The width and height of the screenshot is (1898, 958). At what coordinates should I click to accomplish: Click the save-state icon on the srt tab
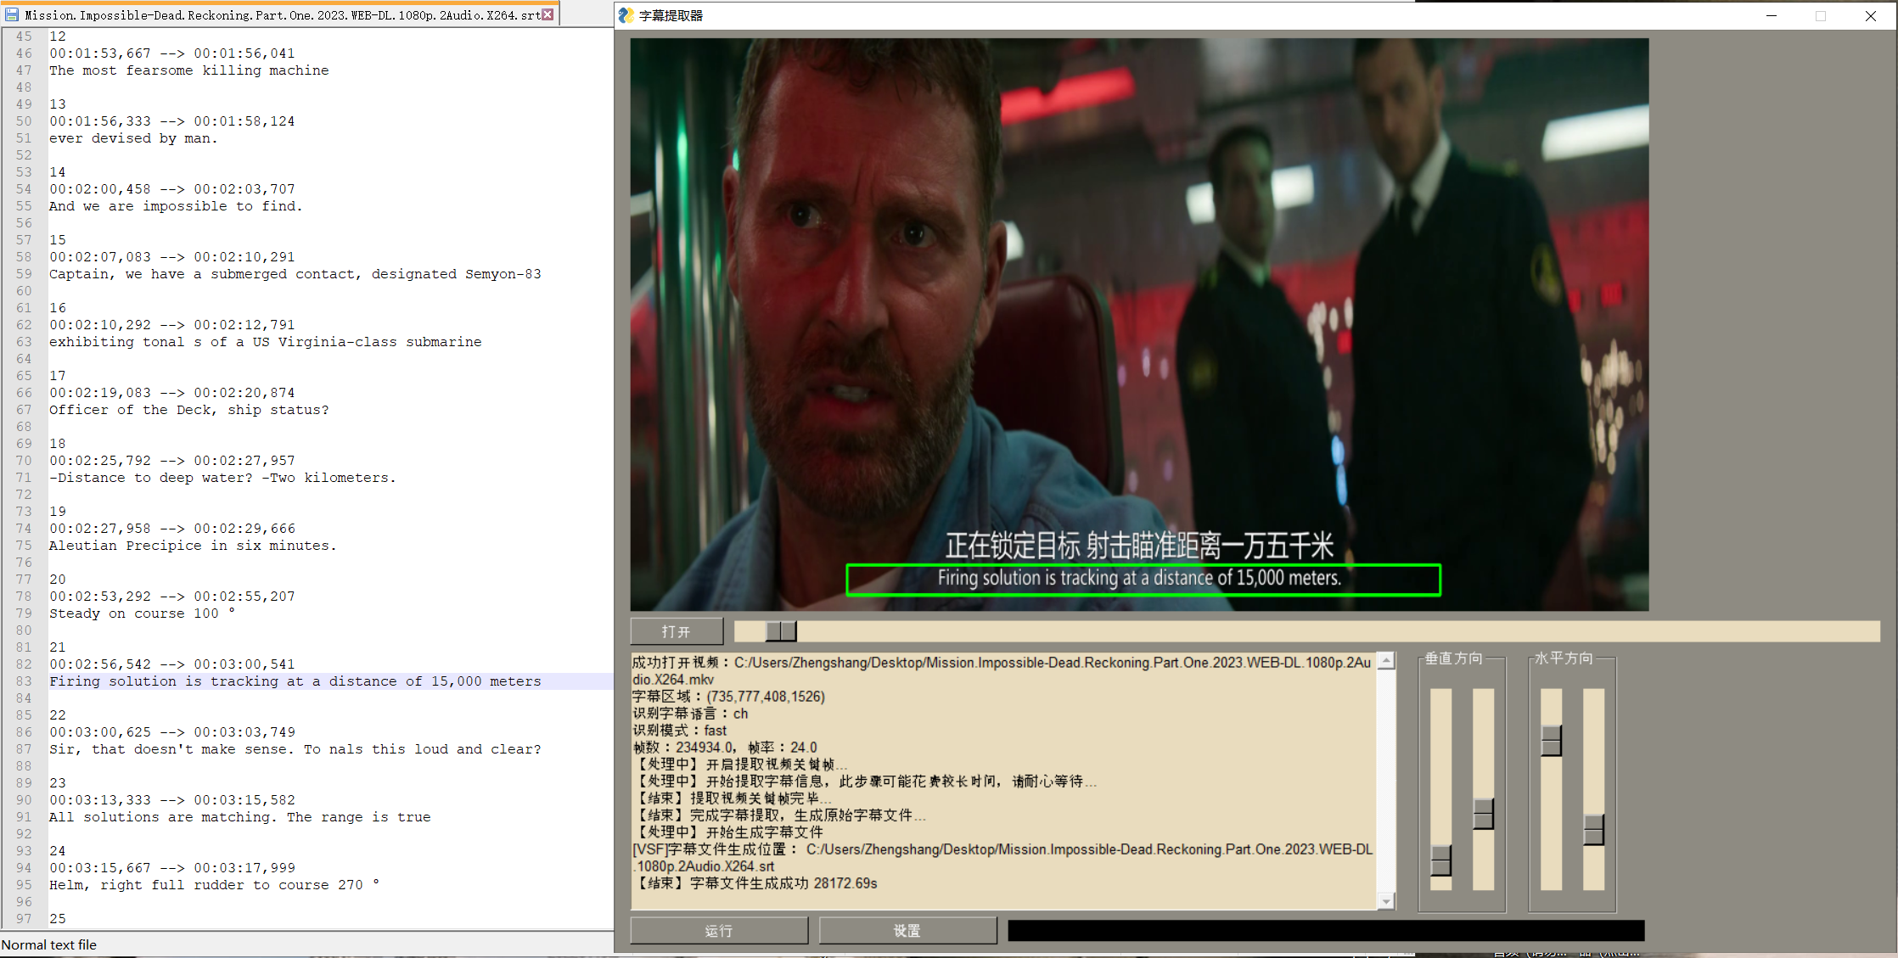(12, 14)
